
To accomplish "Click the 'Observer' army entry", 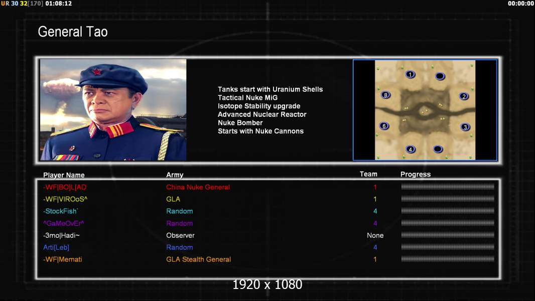I will tap(180, 235).
